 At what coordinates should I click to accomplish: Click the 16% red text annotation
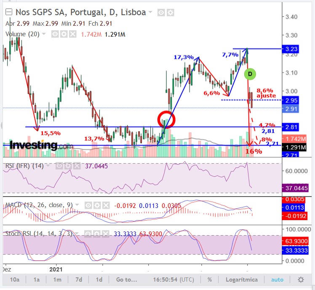point(254,151)
